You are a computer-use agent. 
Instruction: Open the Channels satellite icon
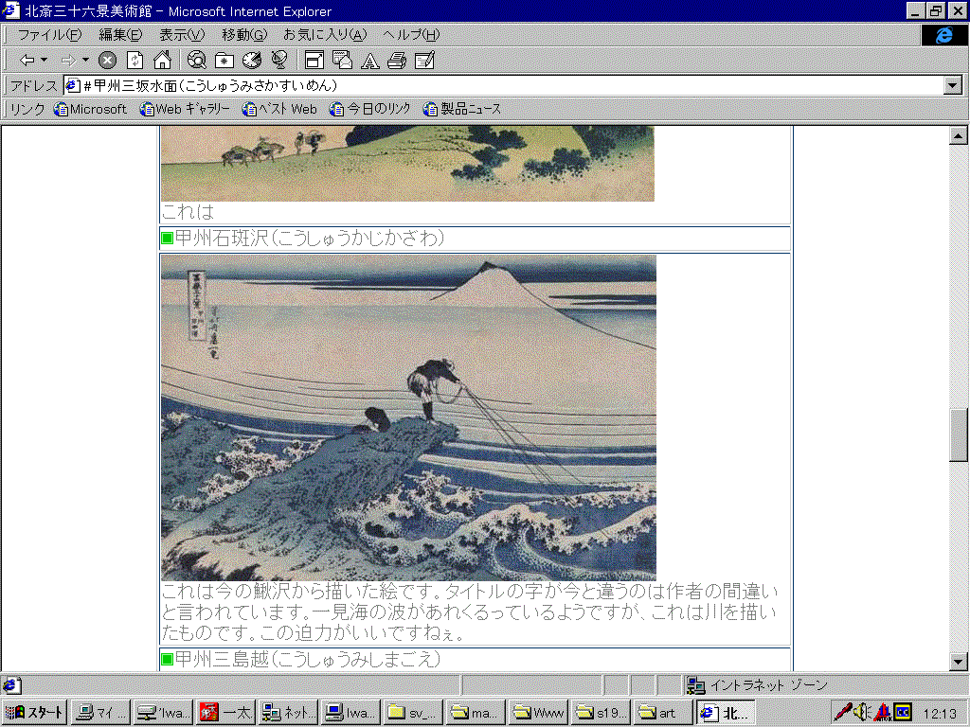coord(279,60)
